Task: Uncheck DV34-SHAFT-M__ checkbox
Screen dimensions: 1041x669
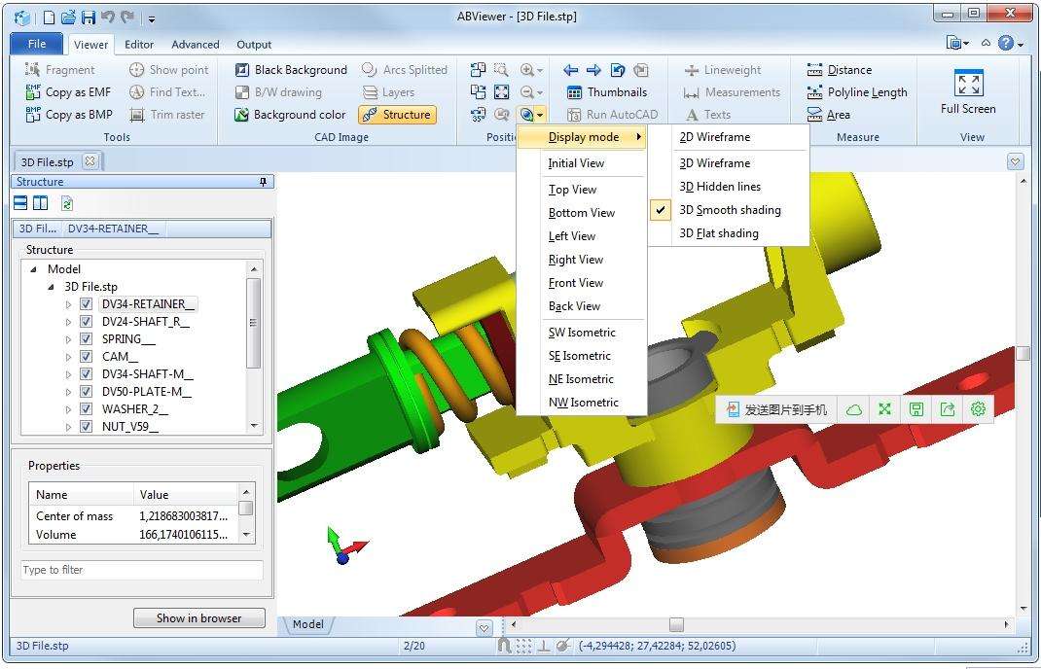Action: 86,373
